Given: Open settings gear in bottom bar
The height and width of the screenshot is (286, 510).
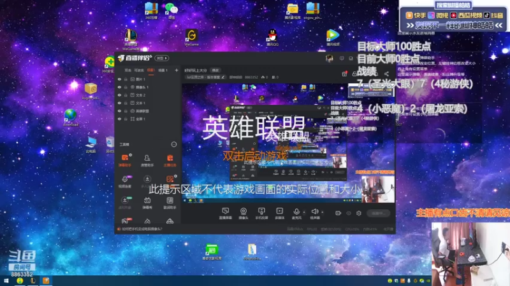Looking at the screenshot, I should click(359, 214).
